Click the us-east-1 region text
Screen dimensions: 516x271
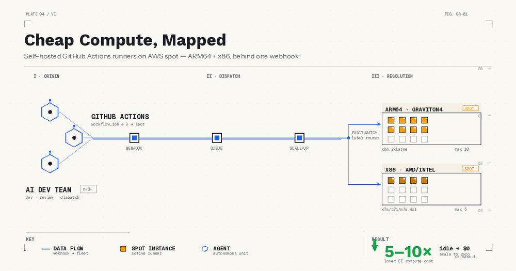[465, 257]
